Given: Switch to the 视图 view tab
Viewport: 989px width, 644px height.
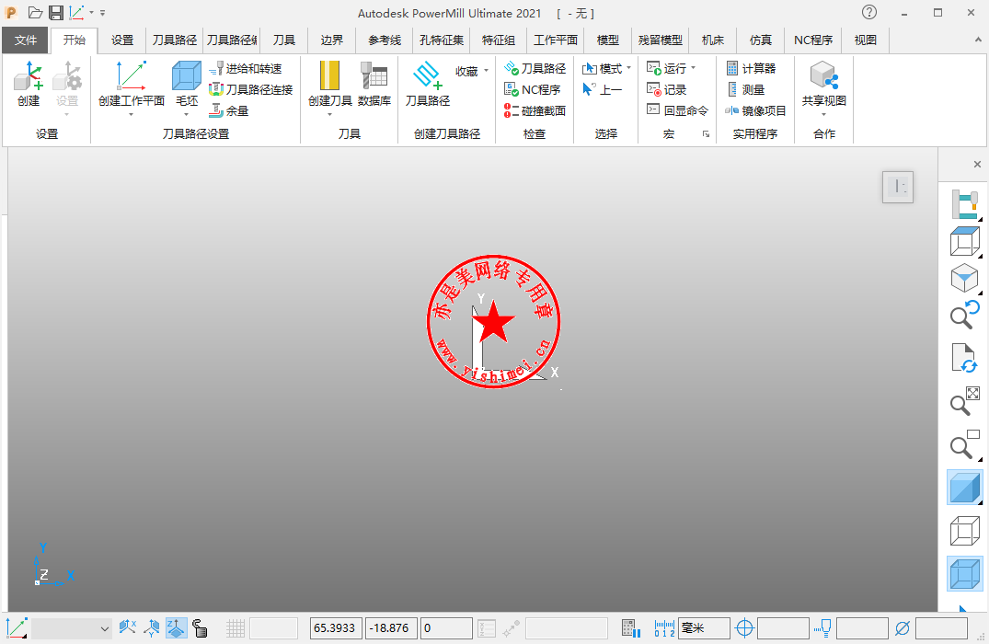Looking at the screenshot, I should 866,40.
